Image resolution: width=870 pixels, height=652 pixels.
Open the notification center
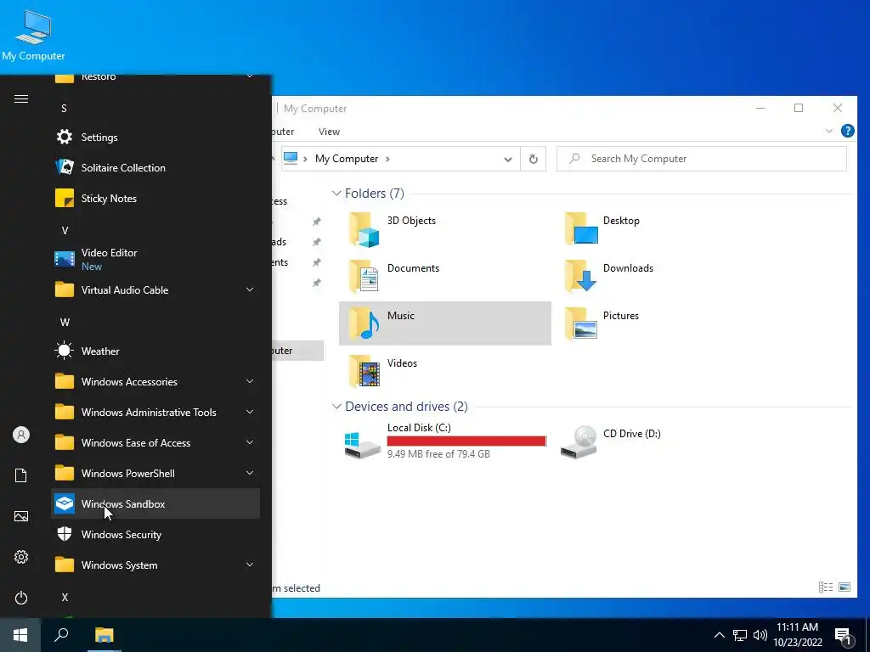pyautogui.click(x=844, y=636)
